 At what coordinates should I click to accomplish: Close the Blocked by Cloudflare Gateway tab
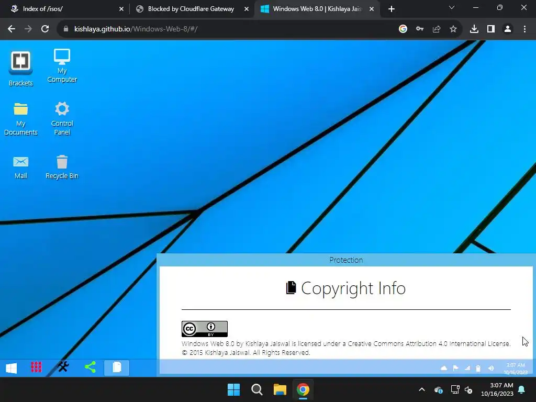click(x=247, y=9)
